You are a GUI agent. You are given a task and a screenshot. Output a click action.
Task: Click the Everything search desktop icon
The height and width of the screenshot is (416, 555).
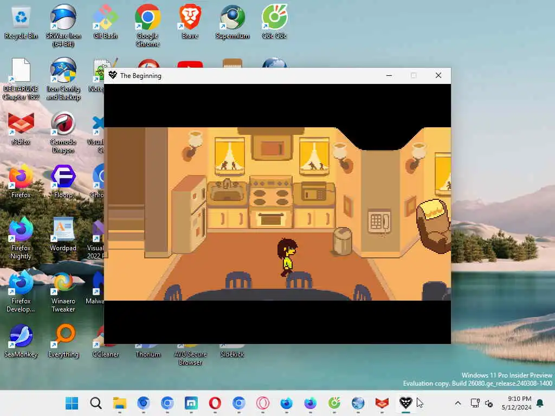(x=63, y=340)
